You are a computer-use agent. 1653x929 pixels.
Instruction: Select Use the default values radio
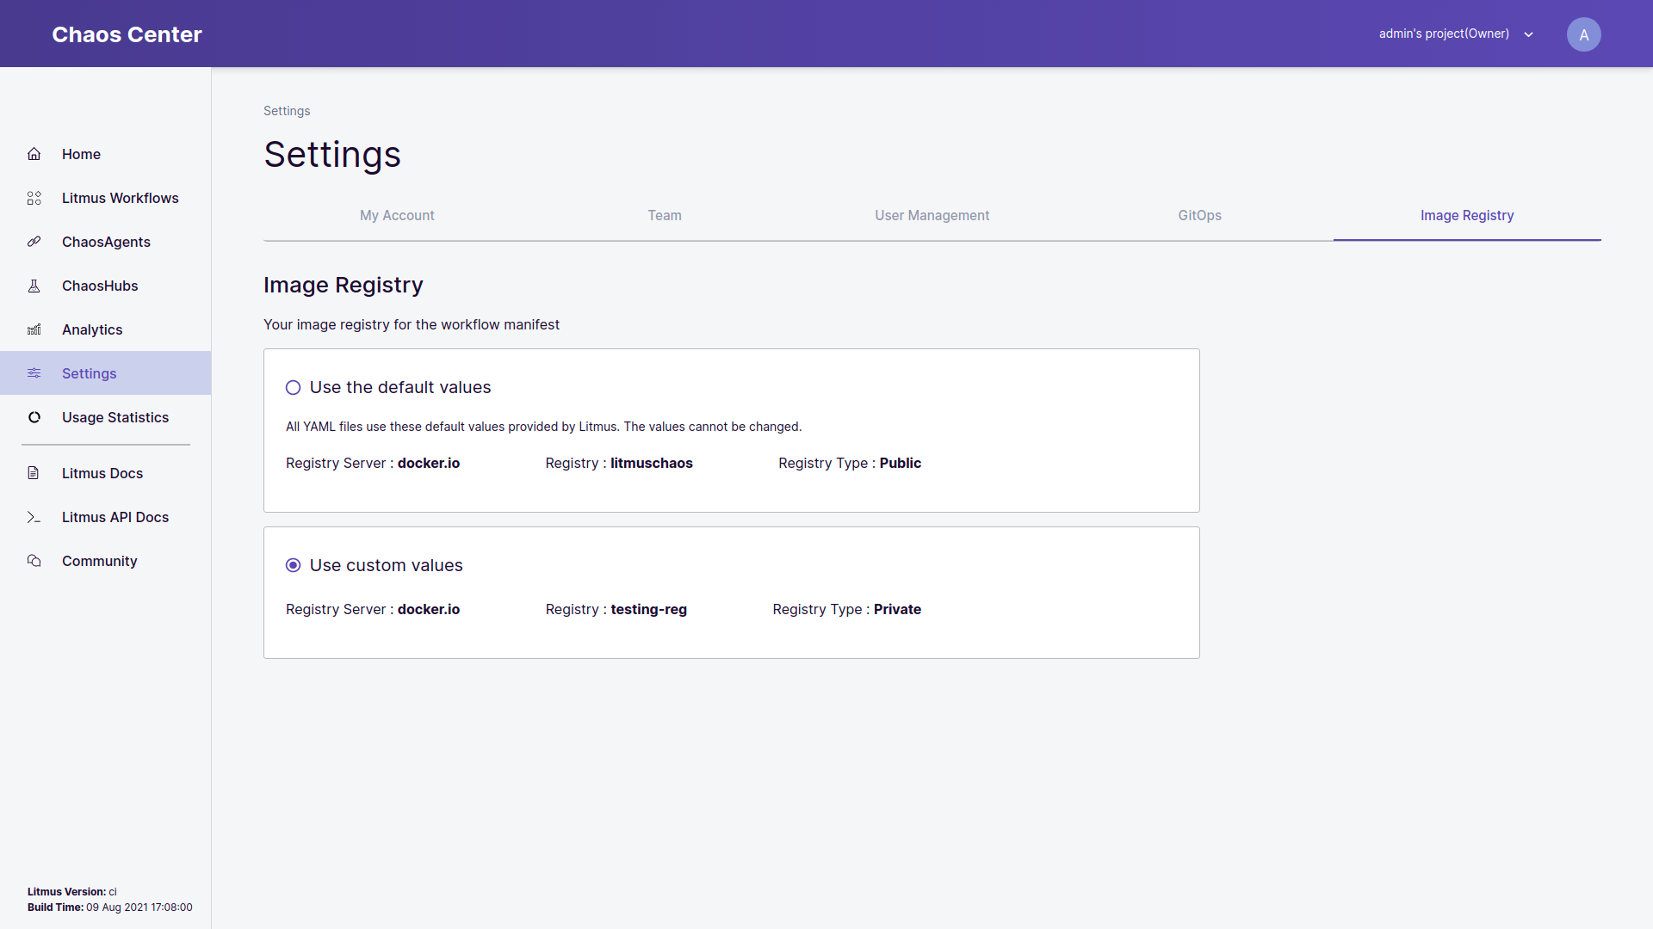click(x=294, y=388)
